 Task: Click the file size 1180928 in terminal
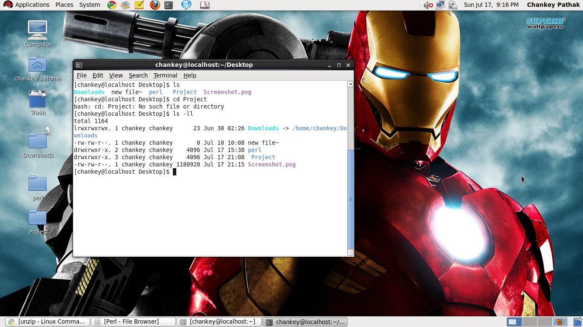coord(188,164)
